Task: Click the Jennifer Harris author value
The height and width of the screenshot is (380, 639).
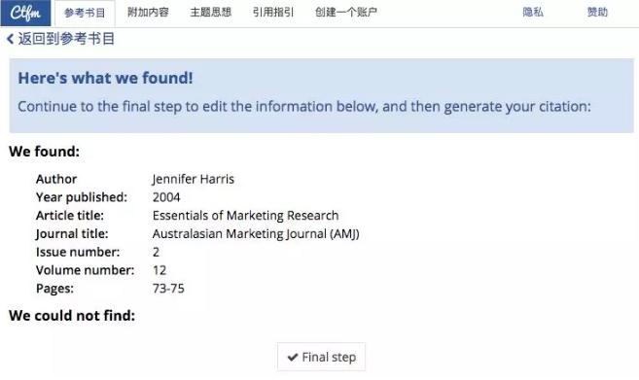Action: pos(194,179)
